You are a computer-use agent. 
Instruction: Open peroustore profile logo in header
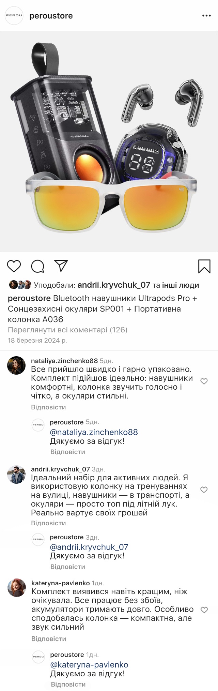(x=14, y=16)
